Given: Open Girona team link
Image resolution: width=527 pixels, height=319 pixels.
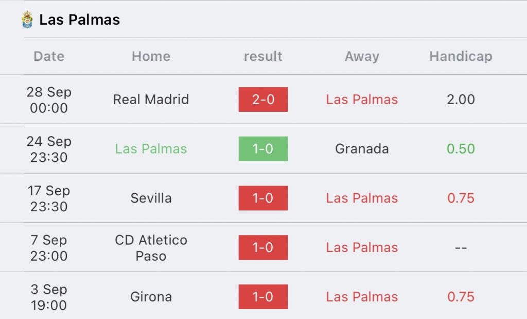Looking at the screenshot, I should pos(151,297).
